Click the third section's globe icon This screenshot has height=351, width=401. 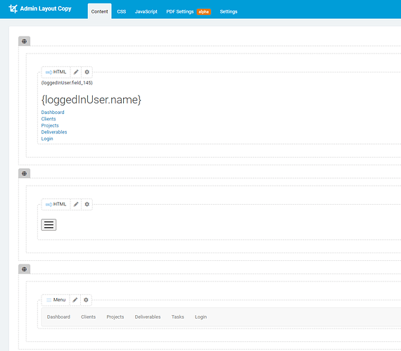click(25, 269)
